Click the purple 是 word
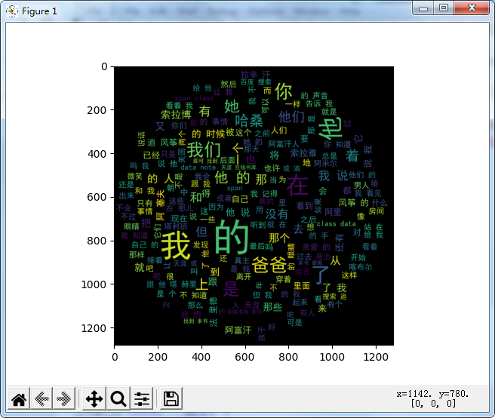Image resolution: width=495 pixels, height=418 pixels. pos(231,289)
